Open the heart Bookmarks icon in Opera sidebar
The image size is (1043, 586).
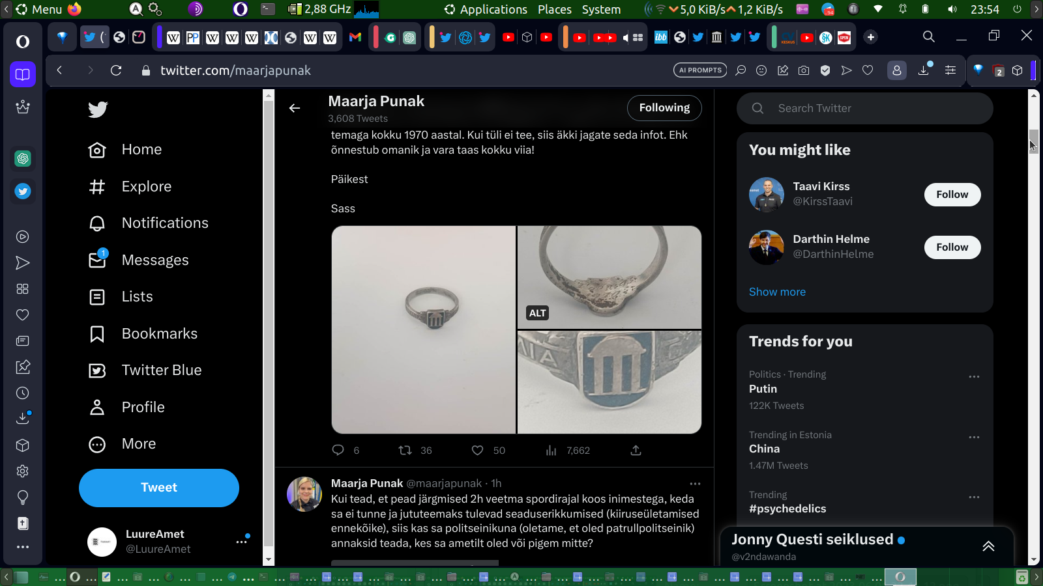tap(23, 315)
